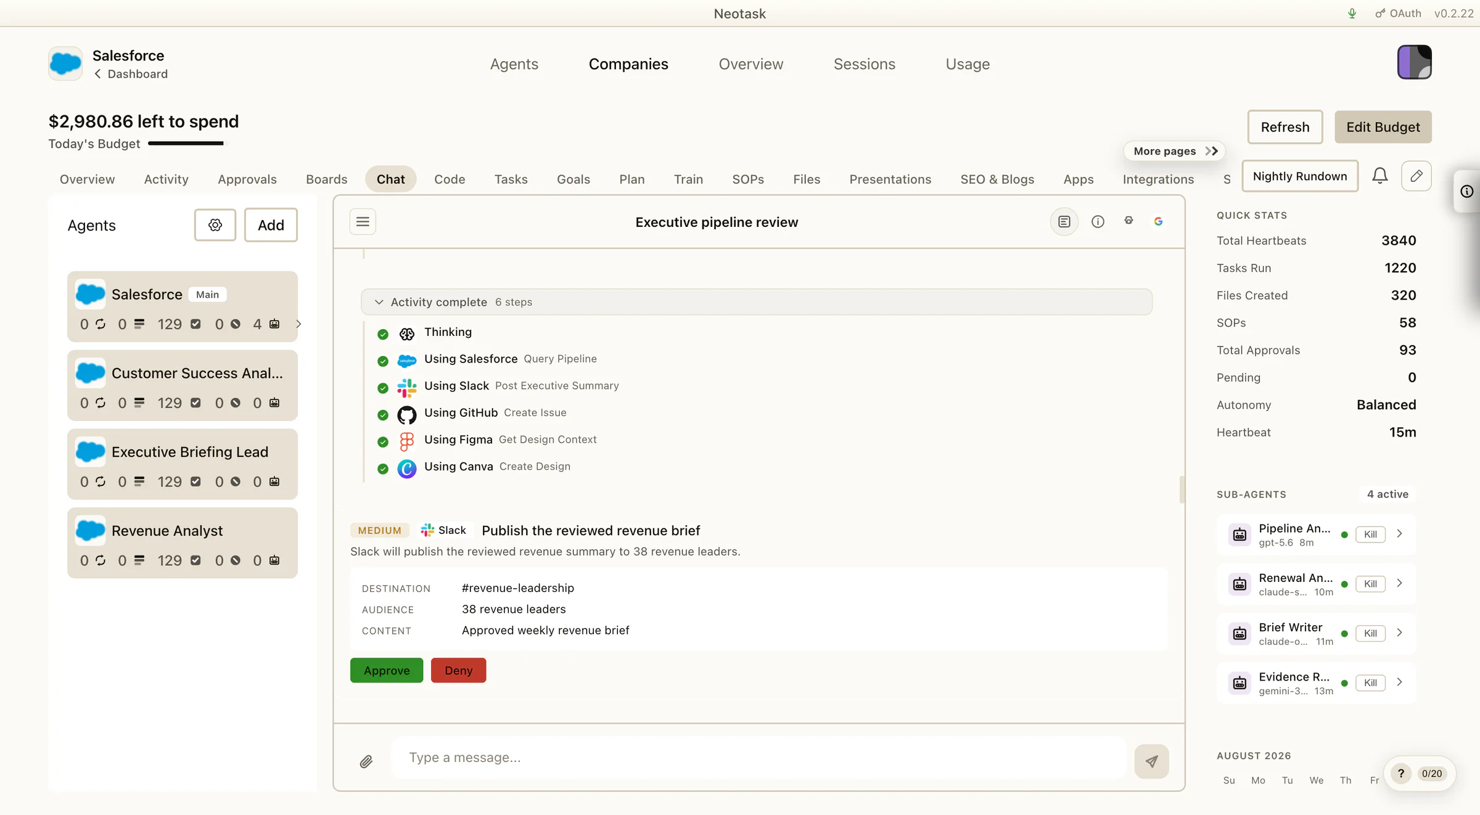Open the SOPs tab
1480x815 pixels.
coord(747,179)
